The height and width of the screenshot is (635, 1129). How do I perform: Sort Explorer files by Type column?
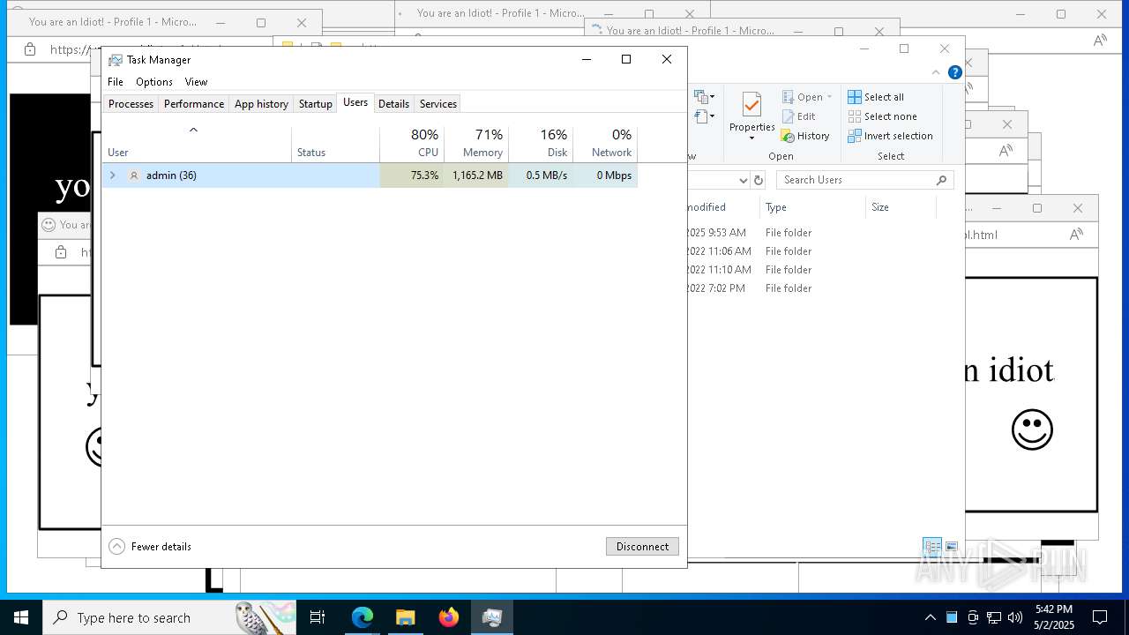(811, 207)
